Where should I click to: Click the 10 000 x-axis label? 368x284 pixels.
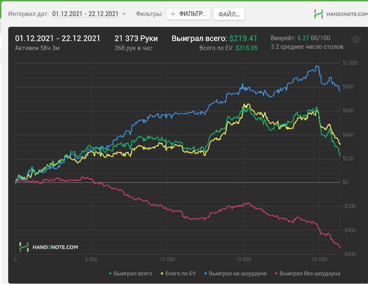point(167,259)
